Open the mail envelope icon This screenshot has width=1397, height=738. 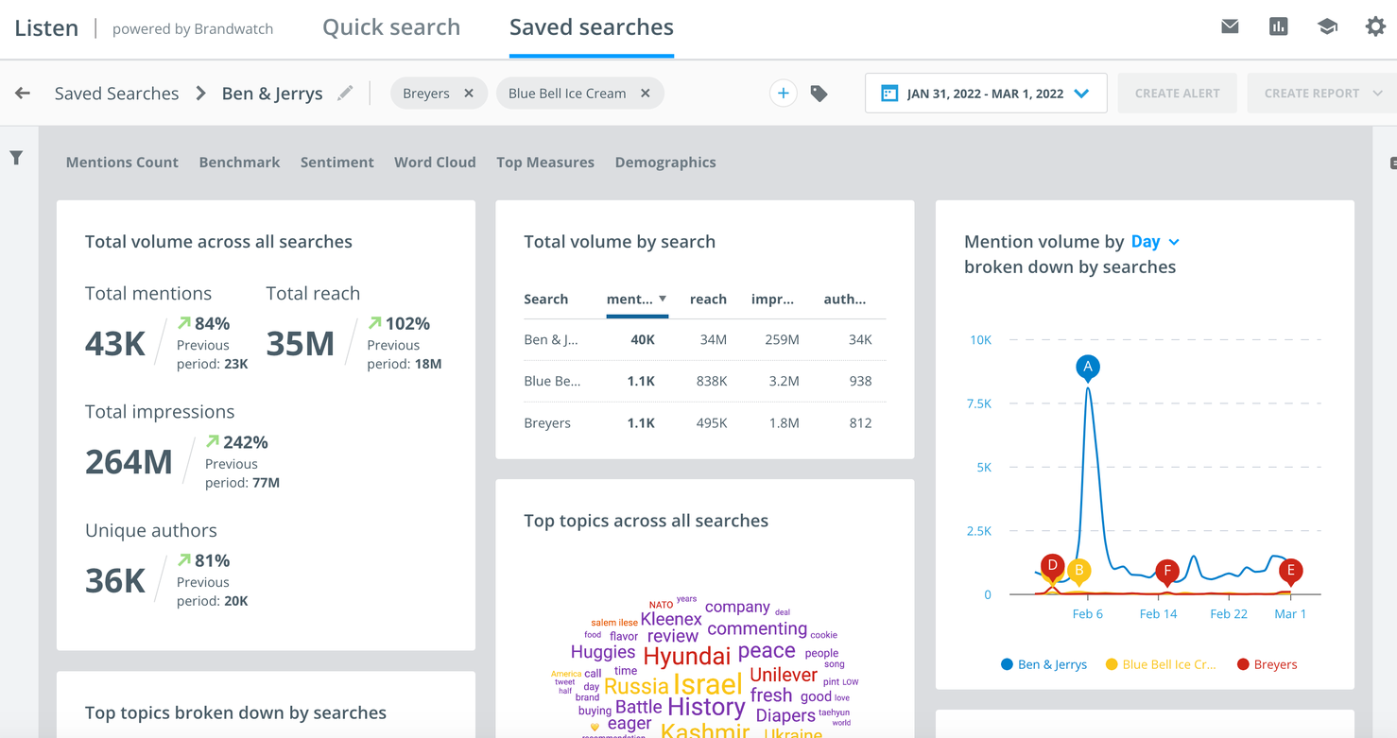click(1230, 26)
